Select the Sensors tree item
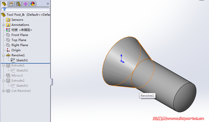 click(17, 20)
